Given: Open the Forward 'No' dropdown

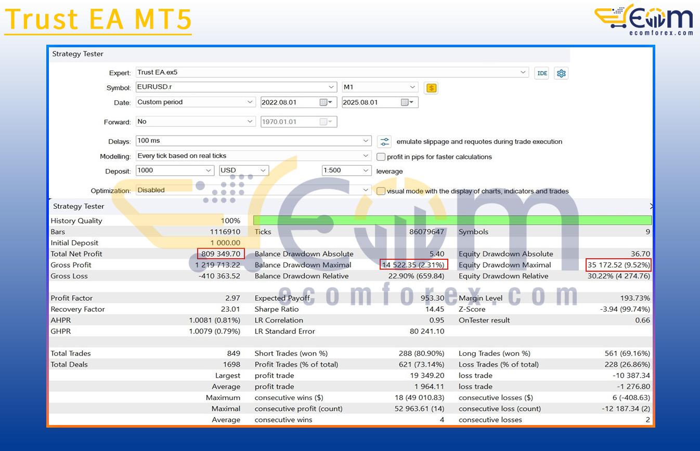Looking at the screenshot, I should click(x=251, y=122).
